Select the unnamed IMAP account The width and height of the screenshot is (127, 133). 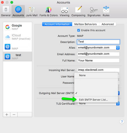[17, 47]
